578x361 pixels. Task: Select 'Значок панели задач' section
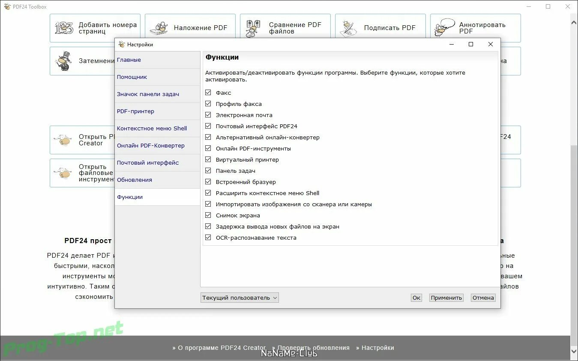(x=157, y=94)
